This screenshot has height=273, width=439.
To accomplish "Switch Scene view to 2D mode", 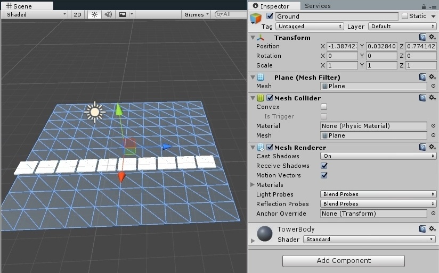I will click(77, 14).
